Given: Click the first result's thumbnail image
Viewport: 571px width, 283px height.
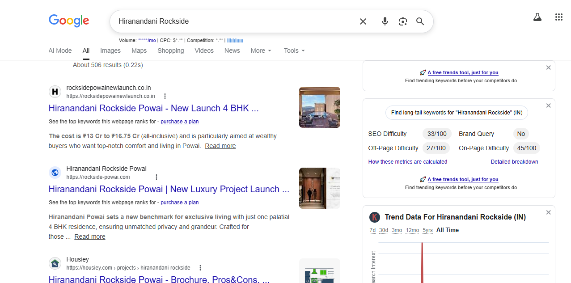Looking at the screenshot, I should pyautogui.click(x=319, y=107).
